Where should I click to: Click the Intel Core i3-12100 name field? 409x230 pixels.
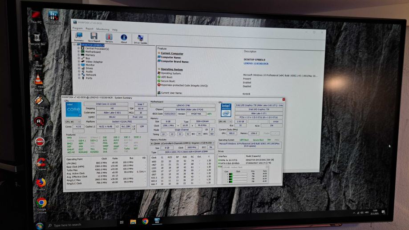coord(106,104)
